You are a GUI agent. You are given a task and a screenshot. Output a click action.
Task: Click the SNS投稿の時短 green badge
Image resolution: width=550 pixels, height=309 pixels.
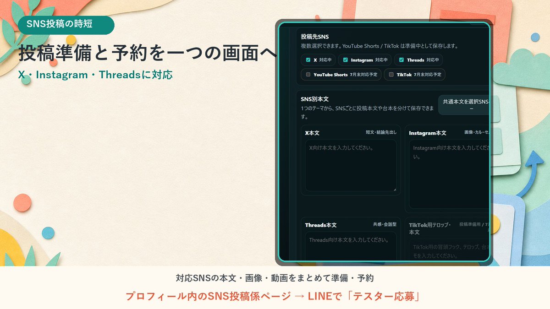click(x=66, y=25)
